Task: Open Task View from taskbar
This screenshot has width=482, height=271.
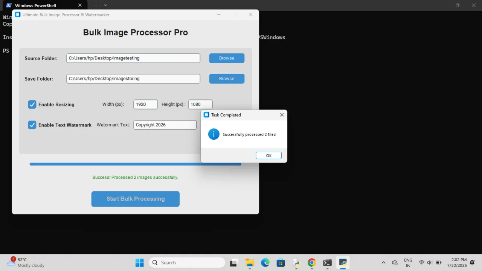Action: [x=234, y=262]
